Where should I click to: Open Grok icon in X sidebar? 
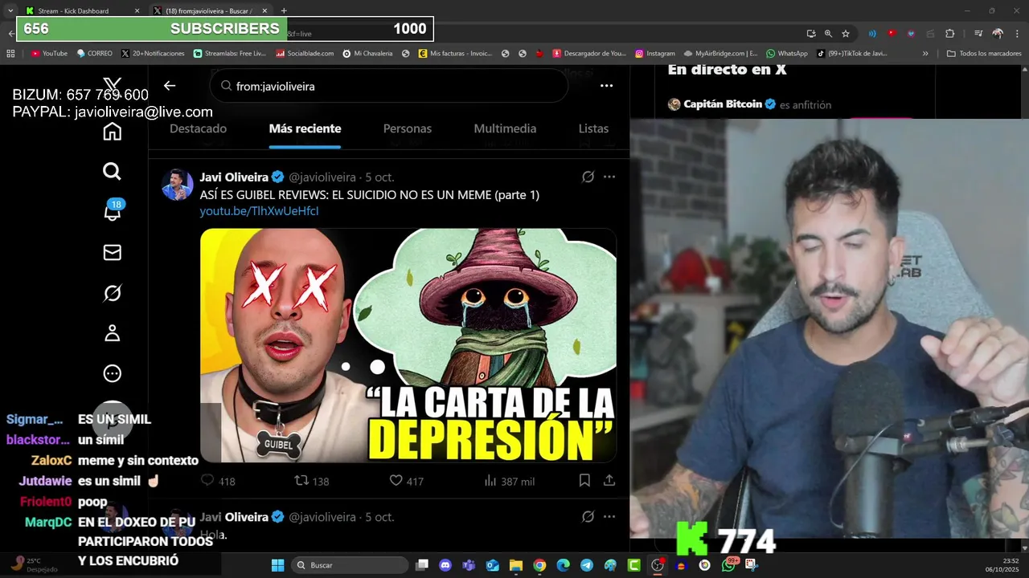tap(113, 293)
